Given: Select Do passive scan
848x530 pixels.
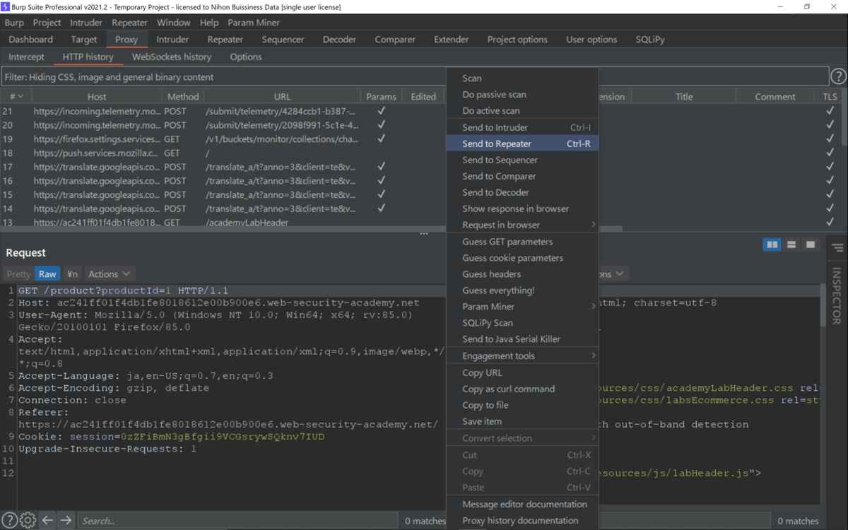Looking at the screenshot, I should coord(522,94).
